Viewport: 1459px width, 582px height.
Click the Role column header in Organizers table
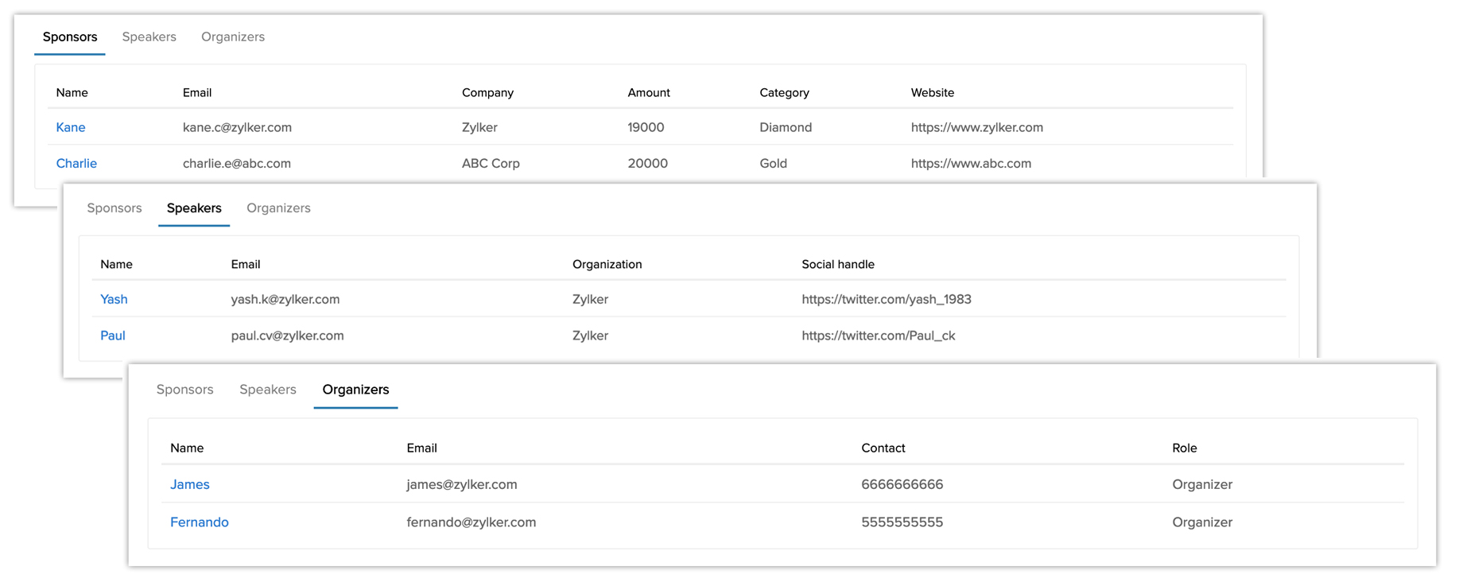tap(1184, 448)
